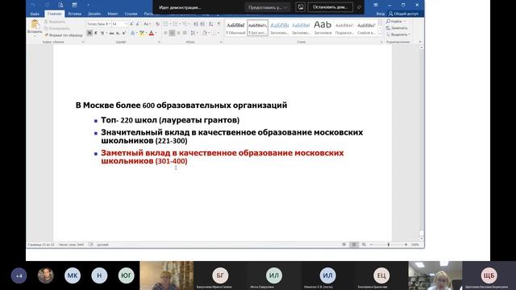Click the decrease indent icon
The image size is (516, 290).
(196, 24)
